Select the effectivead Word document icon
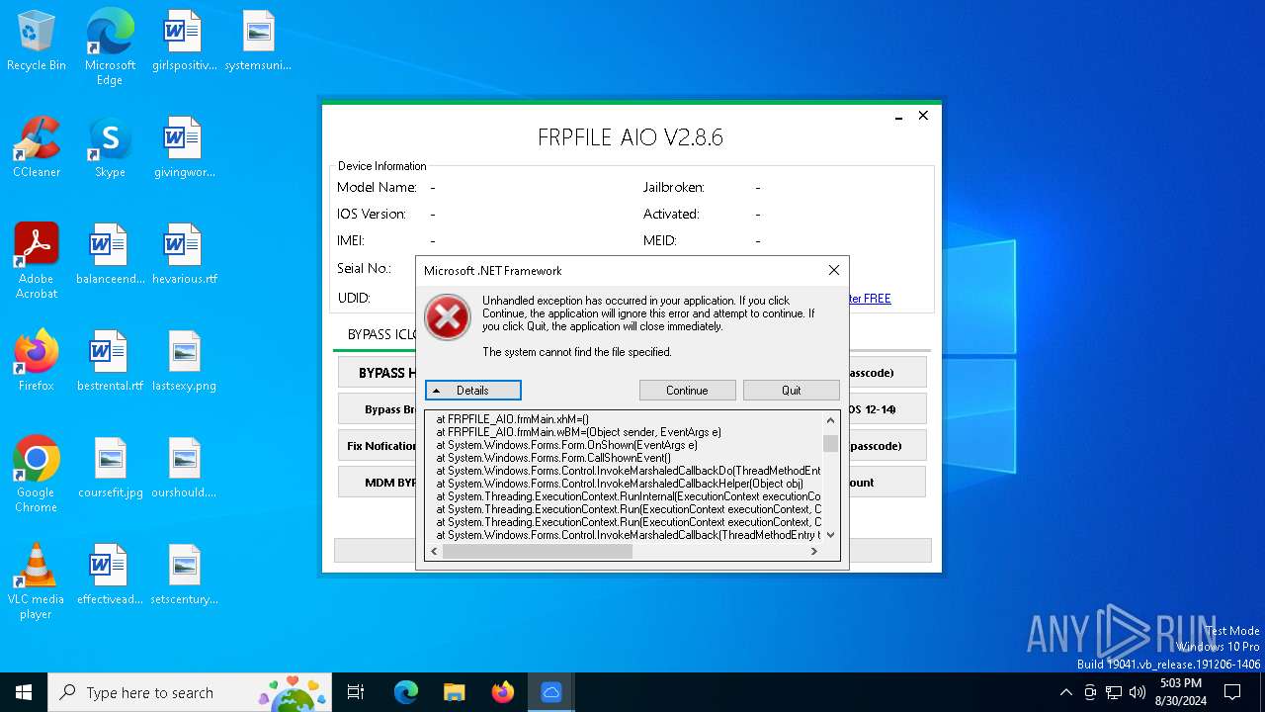Screen dimensions: 1265x712 (110, 576)
